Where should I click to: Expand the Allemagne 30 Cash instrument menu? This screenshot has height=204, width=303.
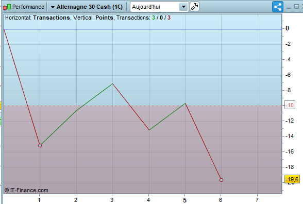[87, 7]
